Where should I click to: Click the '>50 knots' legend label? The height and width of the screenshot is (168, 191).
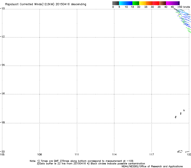click(x=184, y=7)
